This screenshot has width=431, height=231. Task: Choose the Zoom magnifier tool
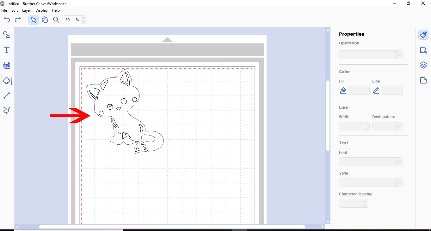click(x=56, y=20)
